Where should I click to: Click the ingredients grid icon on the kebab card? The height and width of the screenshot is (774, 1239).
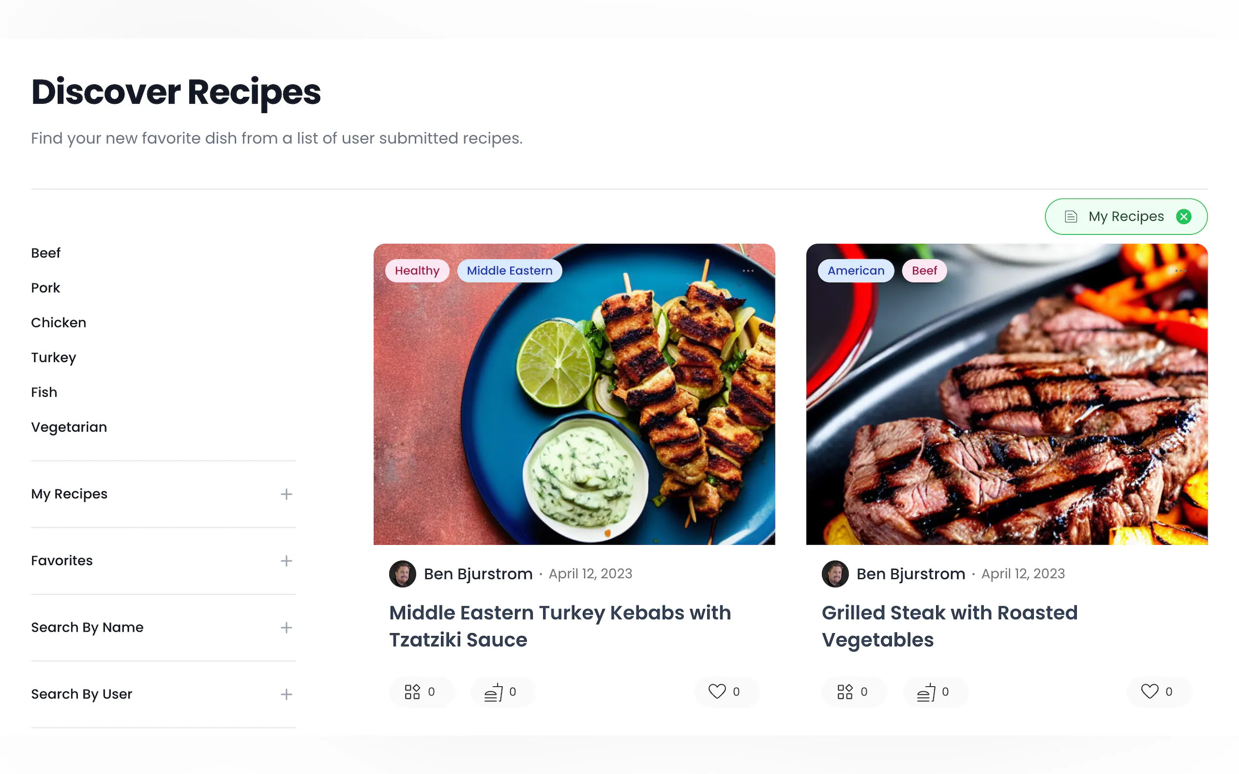412,692
